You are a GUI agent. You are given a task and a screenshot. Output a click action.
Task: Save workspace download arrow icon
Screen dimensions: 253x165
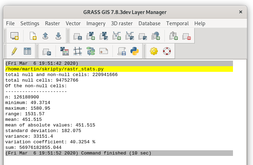coord(58,36)
